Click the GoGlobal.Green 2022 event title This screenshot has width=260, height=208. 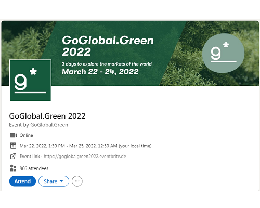(x=47, y=116)
